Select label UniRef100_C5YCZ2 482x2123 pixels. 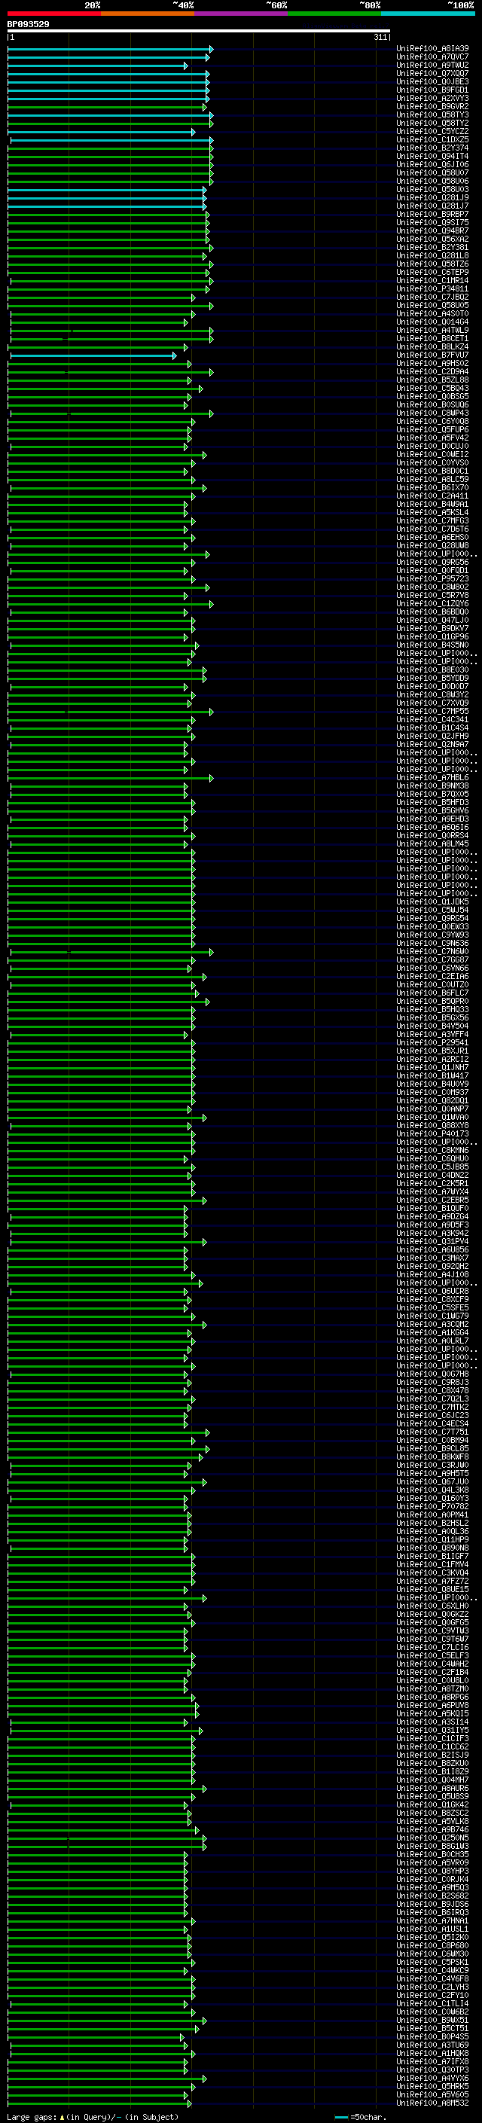click(x=432, y=131)
